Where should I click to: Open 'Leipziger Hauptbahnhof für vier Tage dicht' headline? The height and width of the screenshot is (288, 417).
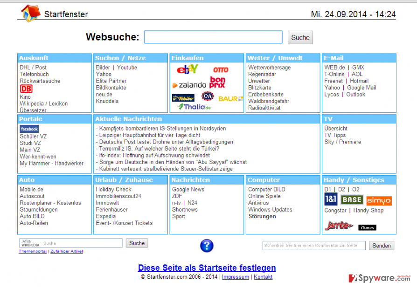click(150, 135)
